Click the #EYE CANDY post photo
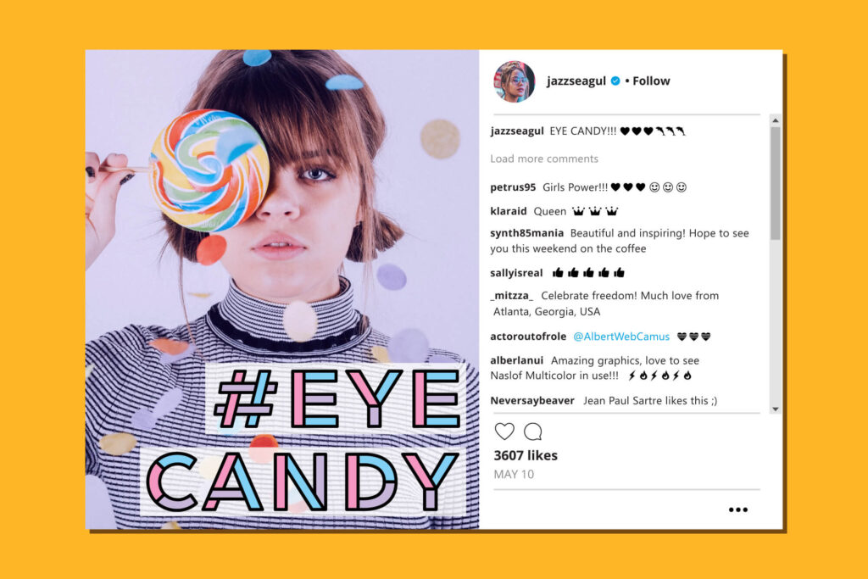The height and width of the screenshot is (579, 868). pos(282,290)
